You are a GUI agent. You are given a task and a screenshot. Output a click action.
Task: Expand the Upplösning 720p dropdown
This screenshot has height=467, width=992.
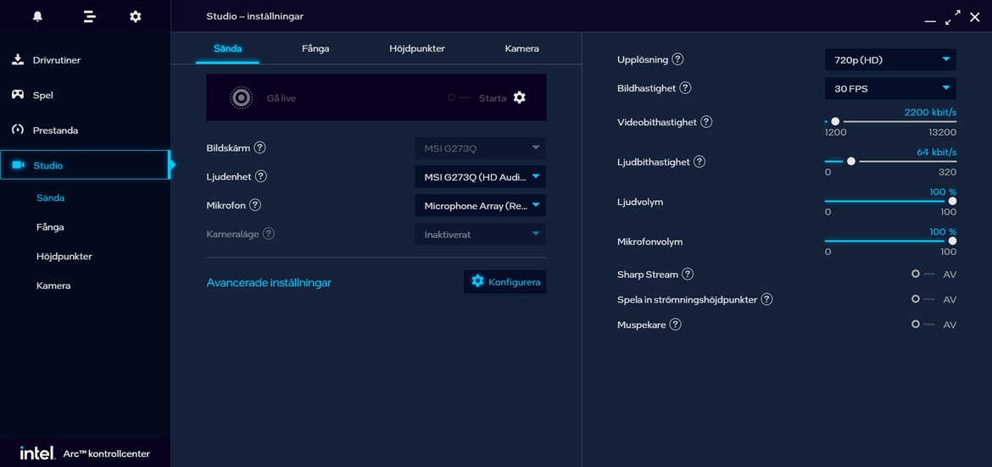coord(889,60)
